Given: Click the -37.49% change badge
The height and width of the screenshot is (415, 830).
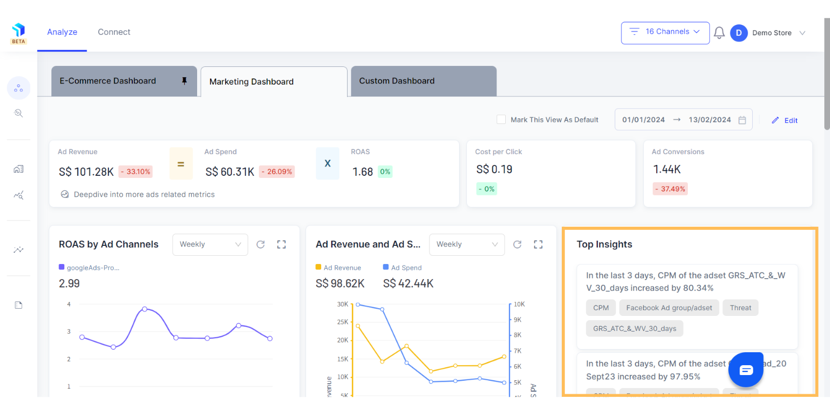Looking at the screenshot, I should [670, 189].
